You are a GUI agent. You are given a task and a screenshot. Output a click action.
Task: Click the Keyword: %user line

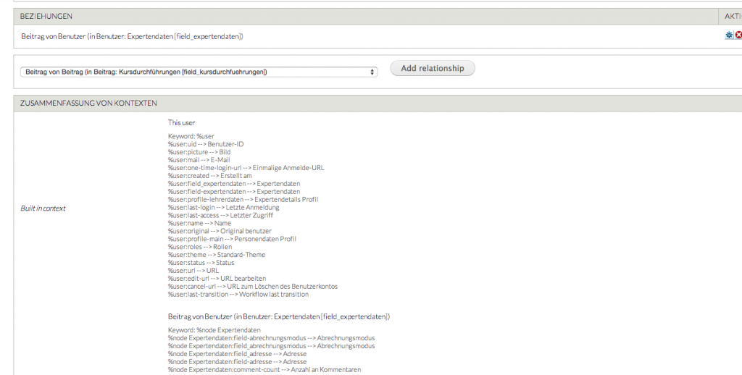click(191, 136)
